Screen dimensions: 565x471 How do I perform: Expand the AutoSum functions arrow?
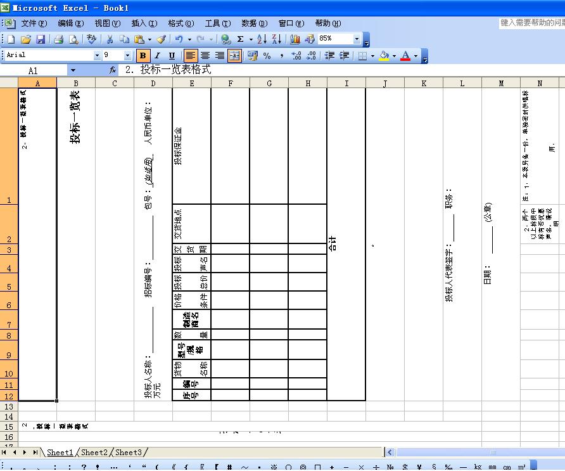click(x=251, y=39)
